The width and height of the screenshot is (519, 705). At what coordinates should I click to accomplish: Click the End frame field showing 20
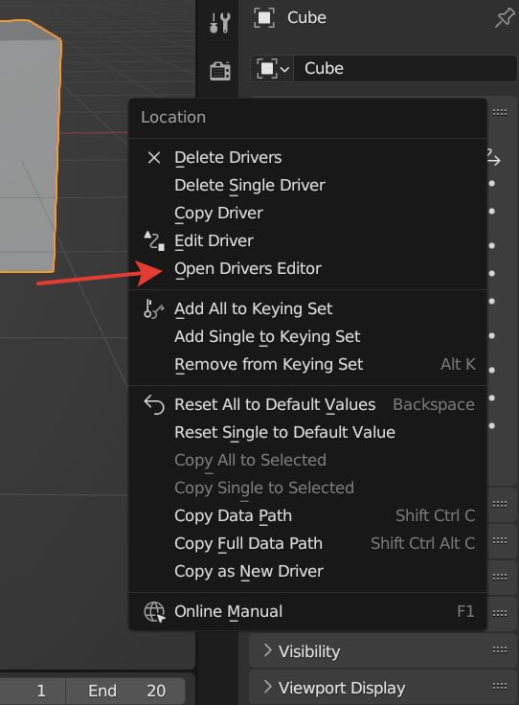[x=125, y=691]
